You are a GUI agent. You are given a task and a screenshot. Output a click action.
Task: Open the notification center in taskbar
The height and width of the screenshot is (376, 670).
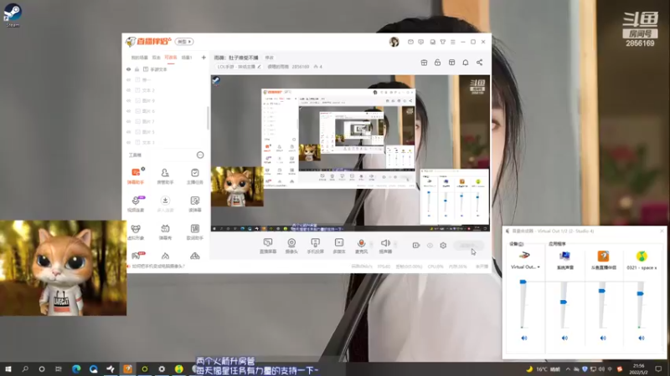pos(658,368)
